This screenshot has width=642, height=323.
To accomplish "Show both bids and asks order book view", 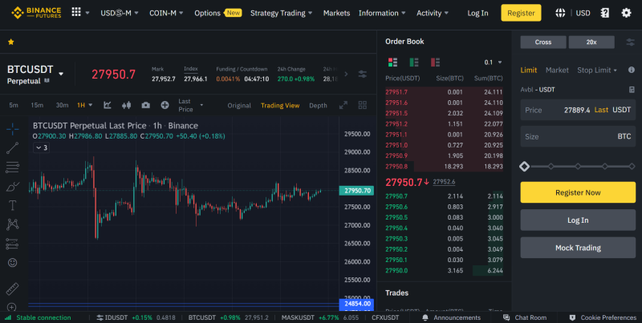I will point(392,63).
